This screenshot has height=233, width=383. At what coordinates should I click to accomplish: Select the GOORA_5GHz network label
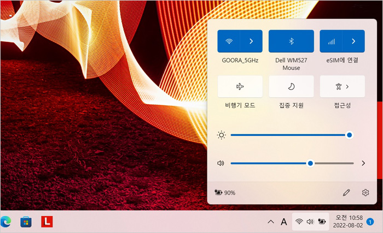tap(240, 60)
